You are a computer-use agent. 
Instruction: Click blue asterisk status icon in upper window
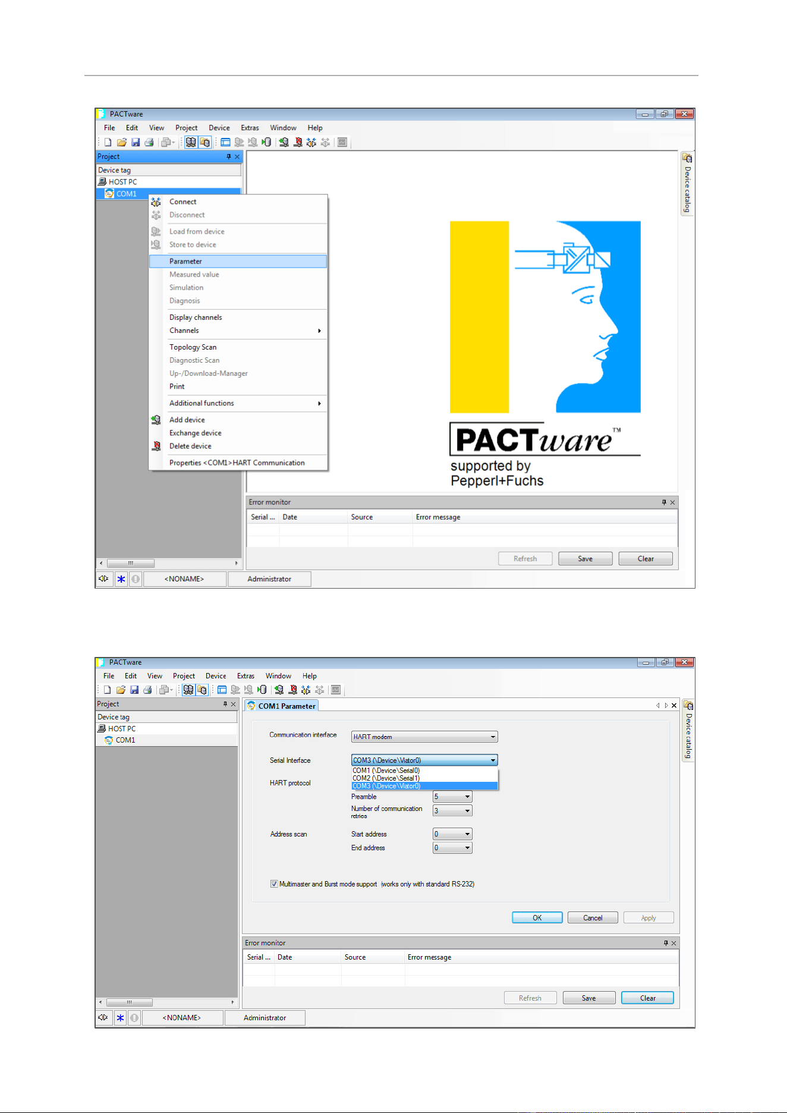tap(121, 579)
